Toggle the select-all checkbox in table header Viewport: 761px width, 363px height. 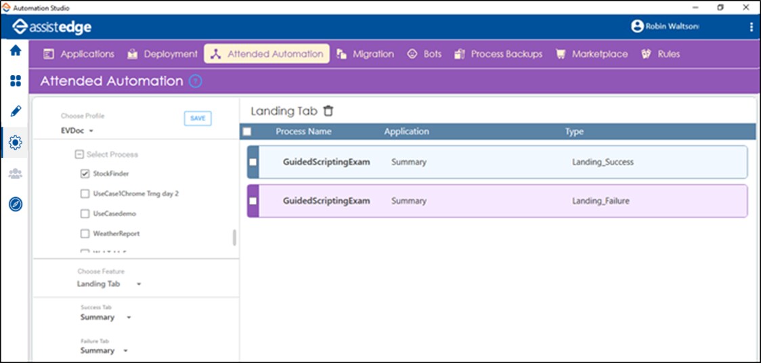point(247,131)
